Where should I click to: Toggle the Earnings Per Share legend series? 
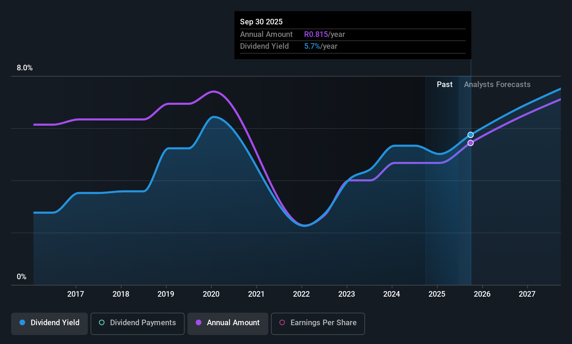coord(318,323)
